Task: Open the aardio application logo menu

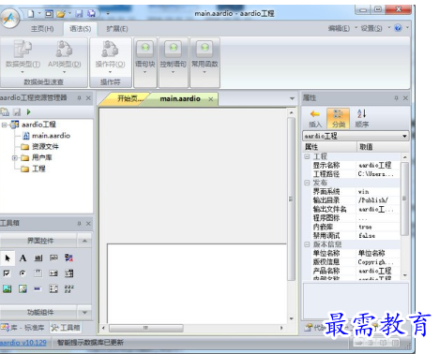Action: coord(9,18)
